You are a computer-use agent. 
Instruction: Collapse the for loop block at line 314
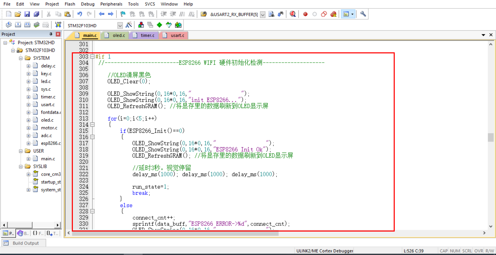(x=92, y=125)
